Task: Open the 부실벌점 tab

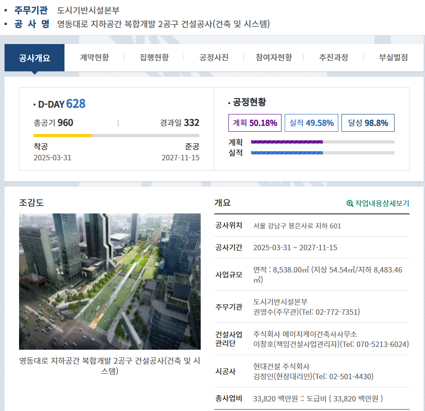Action: (x=393, y=58)
